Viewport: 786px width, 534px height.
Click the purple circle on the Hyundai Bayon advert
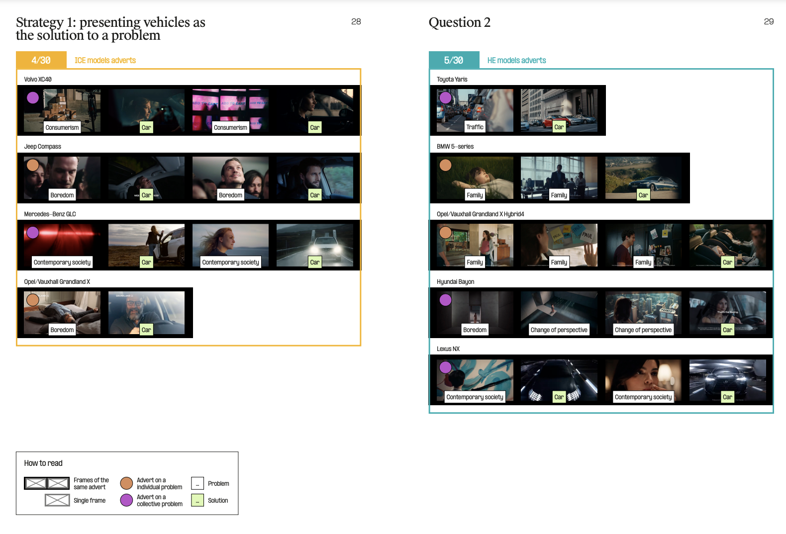click(x=446, y=300)
